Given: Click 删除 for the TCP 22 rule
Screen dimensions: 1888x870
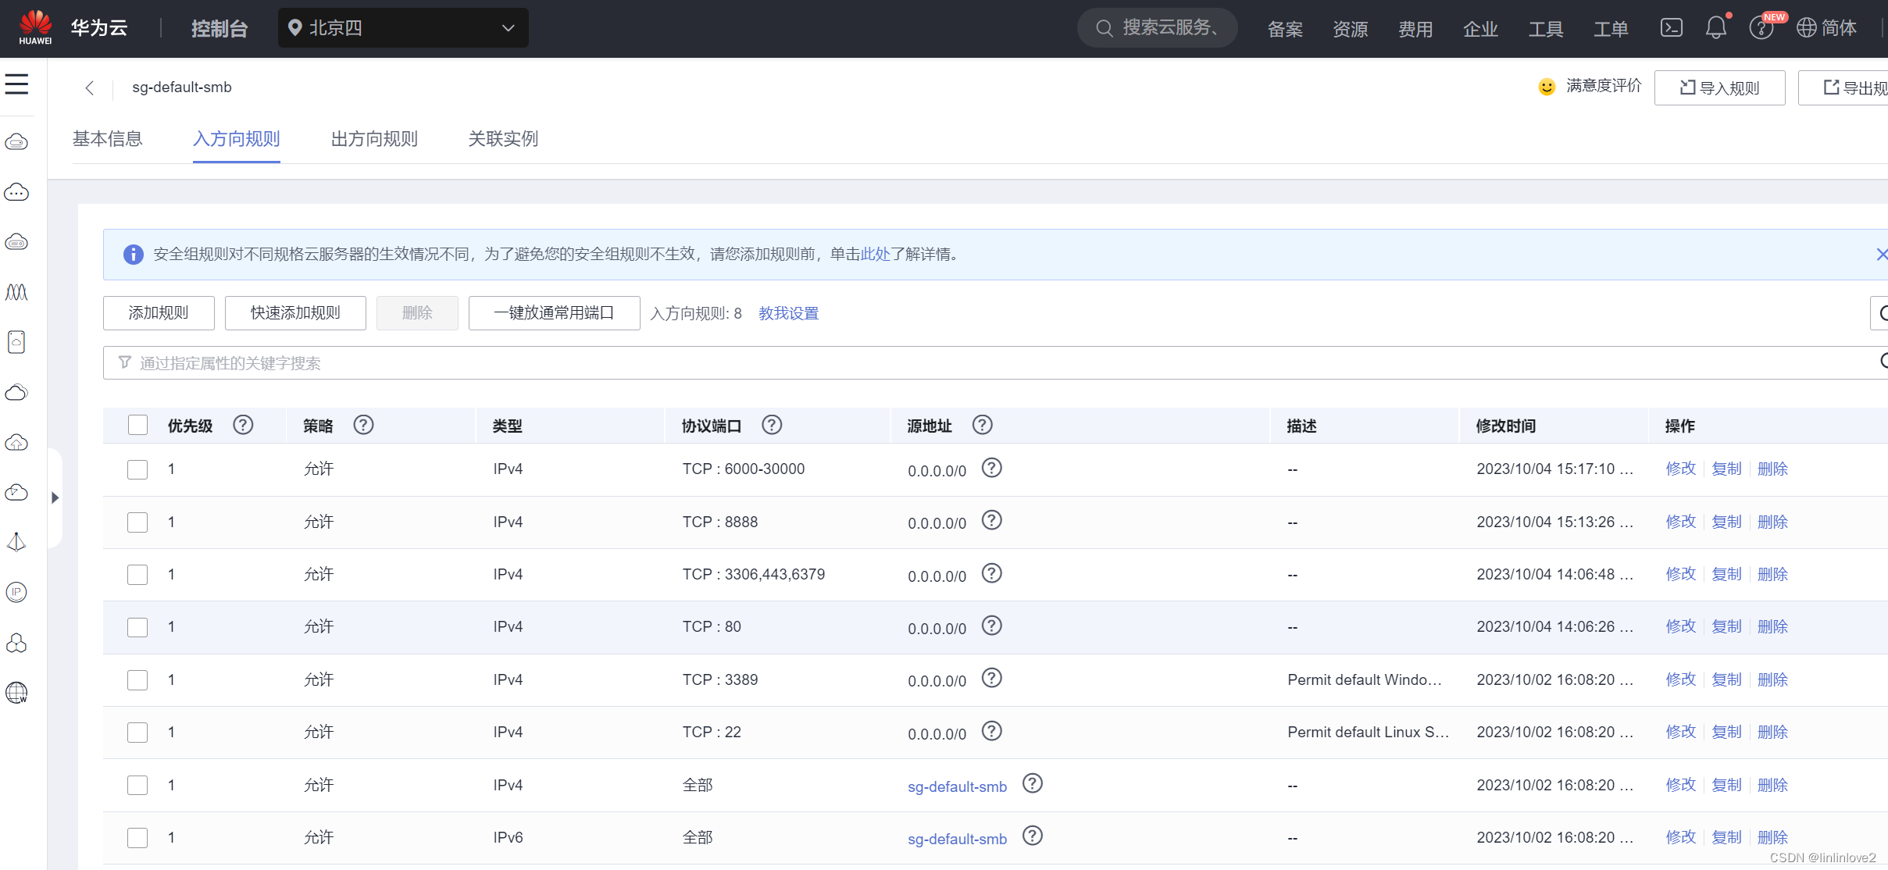Looking at the screenshot, I should (x=1773, y=732).
